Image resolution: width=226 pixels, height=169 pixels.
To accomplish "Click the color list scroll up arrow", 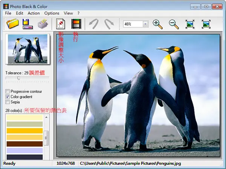I will 46,117.
